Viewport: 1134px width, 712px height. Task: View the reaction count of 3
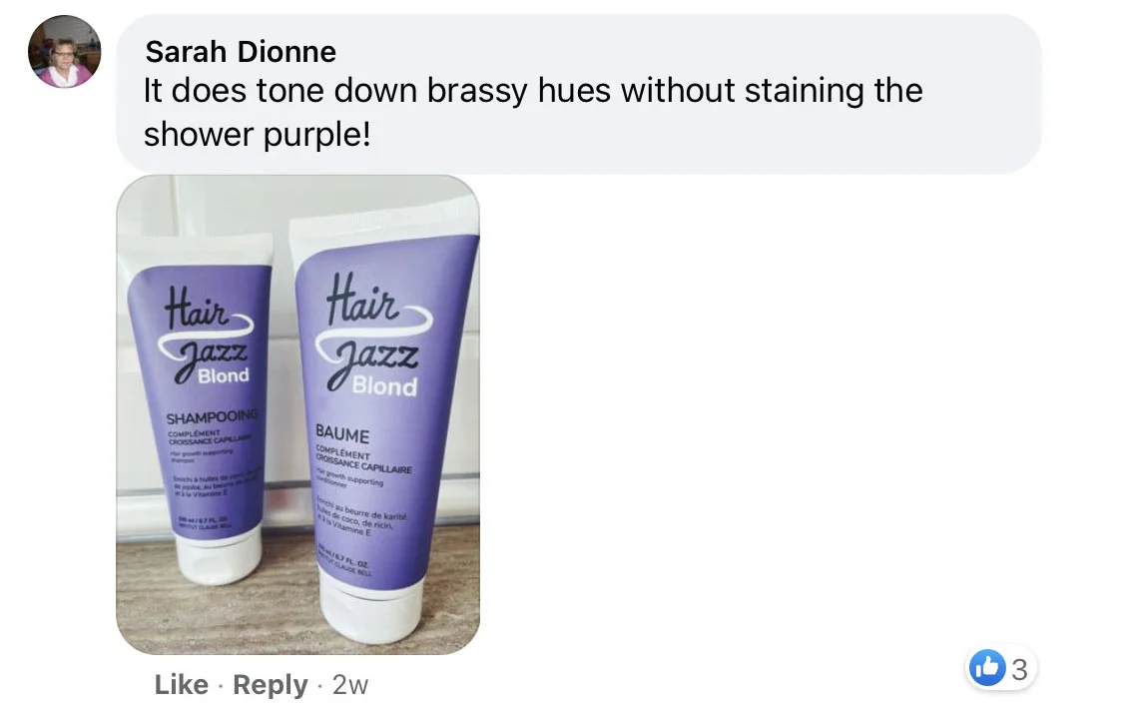tap(1019, 669)
